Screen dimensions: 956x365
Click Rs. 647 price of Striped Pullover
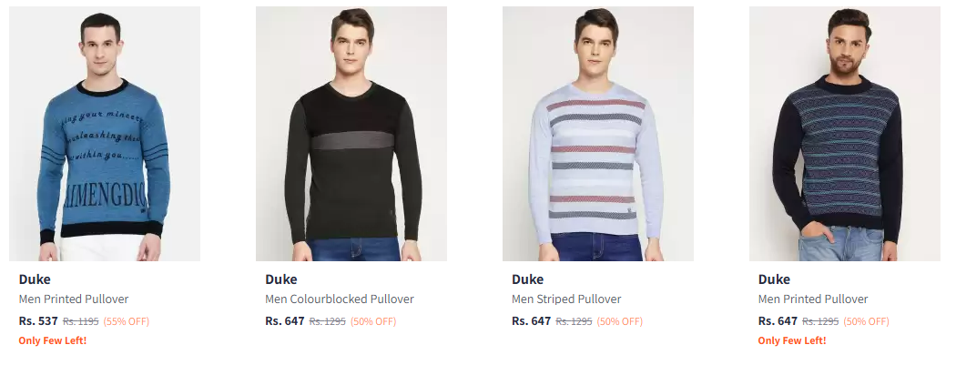[531, 320]
